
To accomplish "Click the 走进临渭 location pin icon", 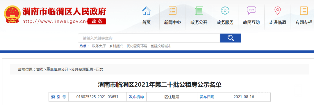I will (277, 10).
